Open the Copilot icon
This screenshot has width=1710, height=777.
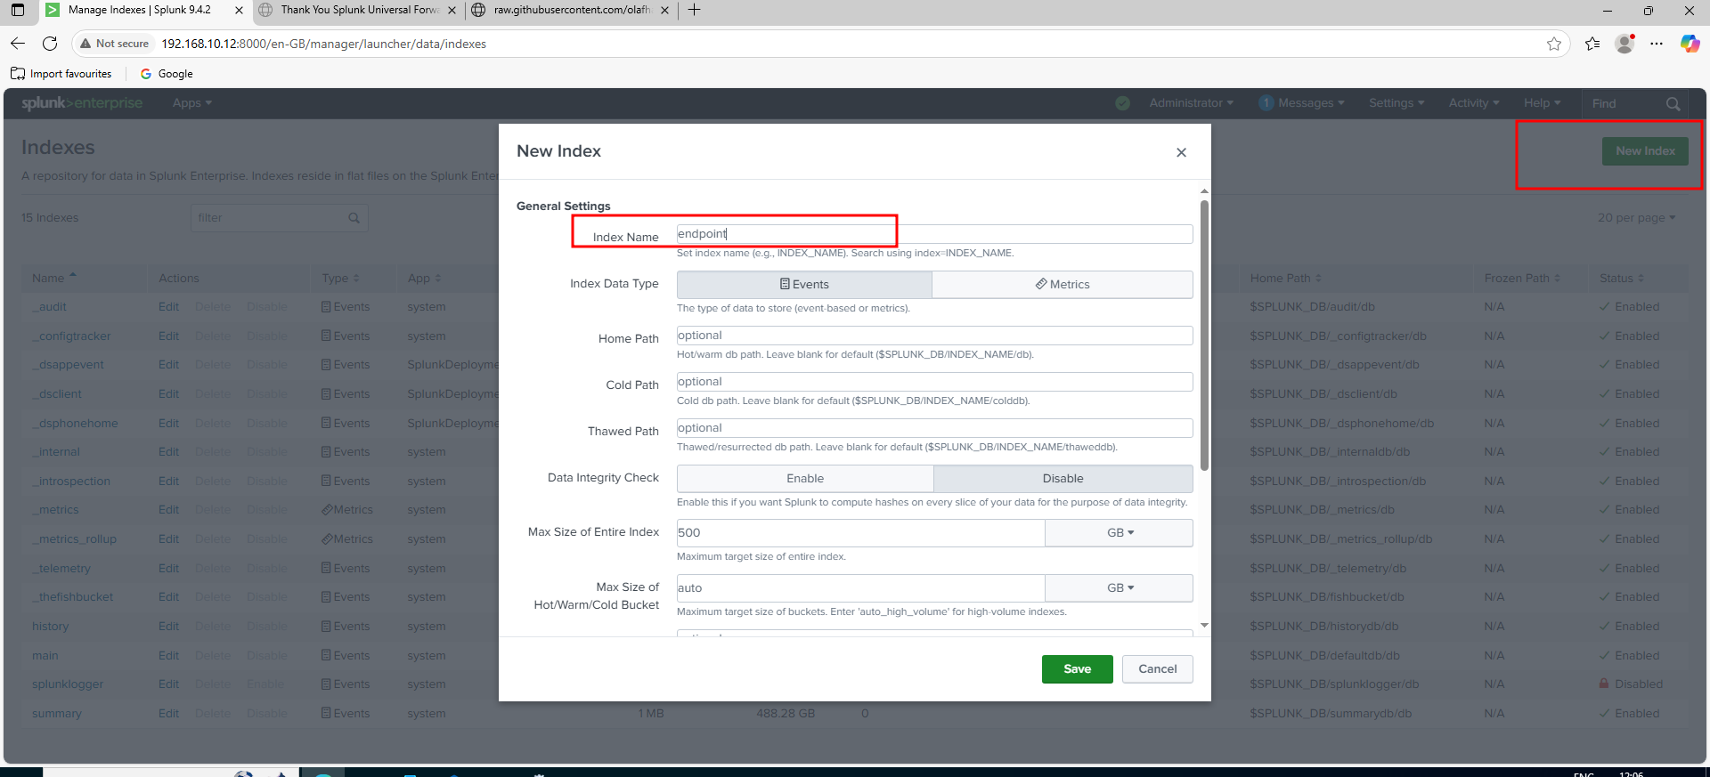(x=1690, y=44)
